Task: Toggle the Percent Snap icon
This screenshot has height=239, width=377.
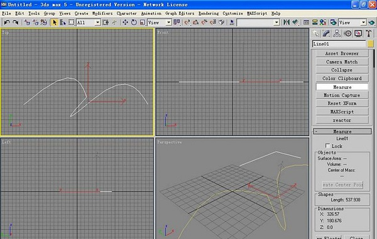Action: click(x=204, y=23)
